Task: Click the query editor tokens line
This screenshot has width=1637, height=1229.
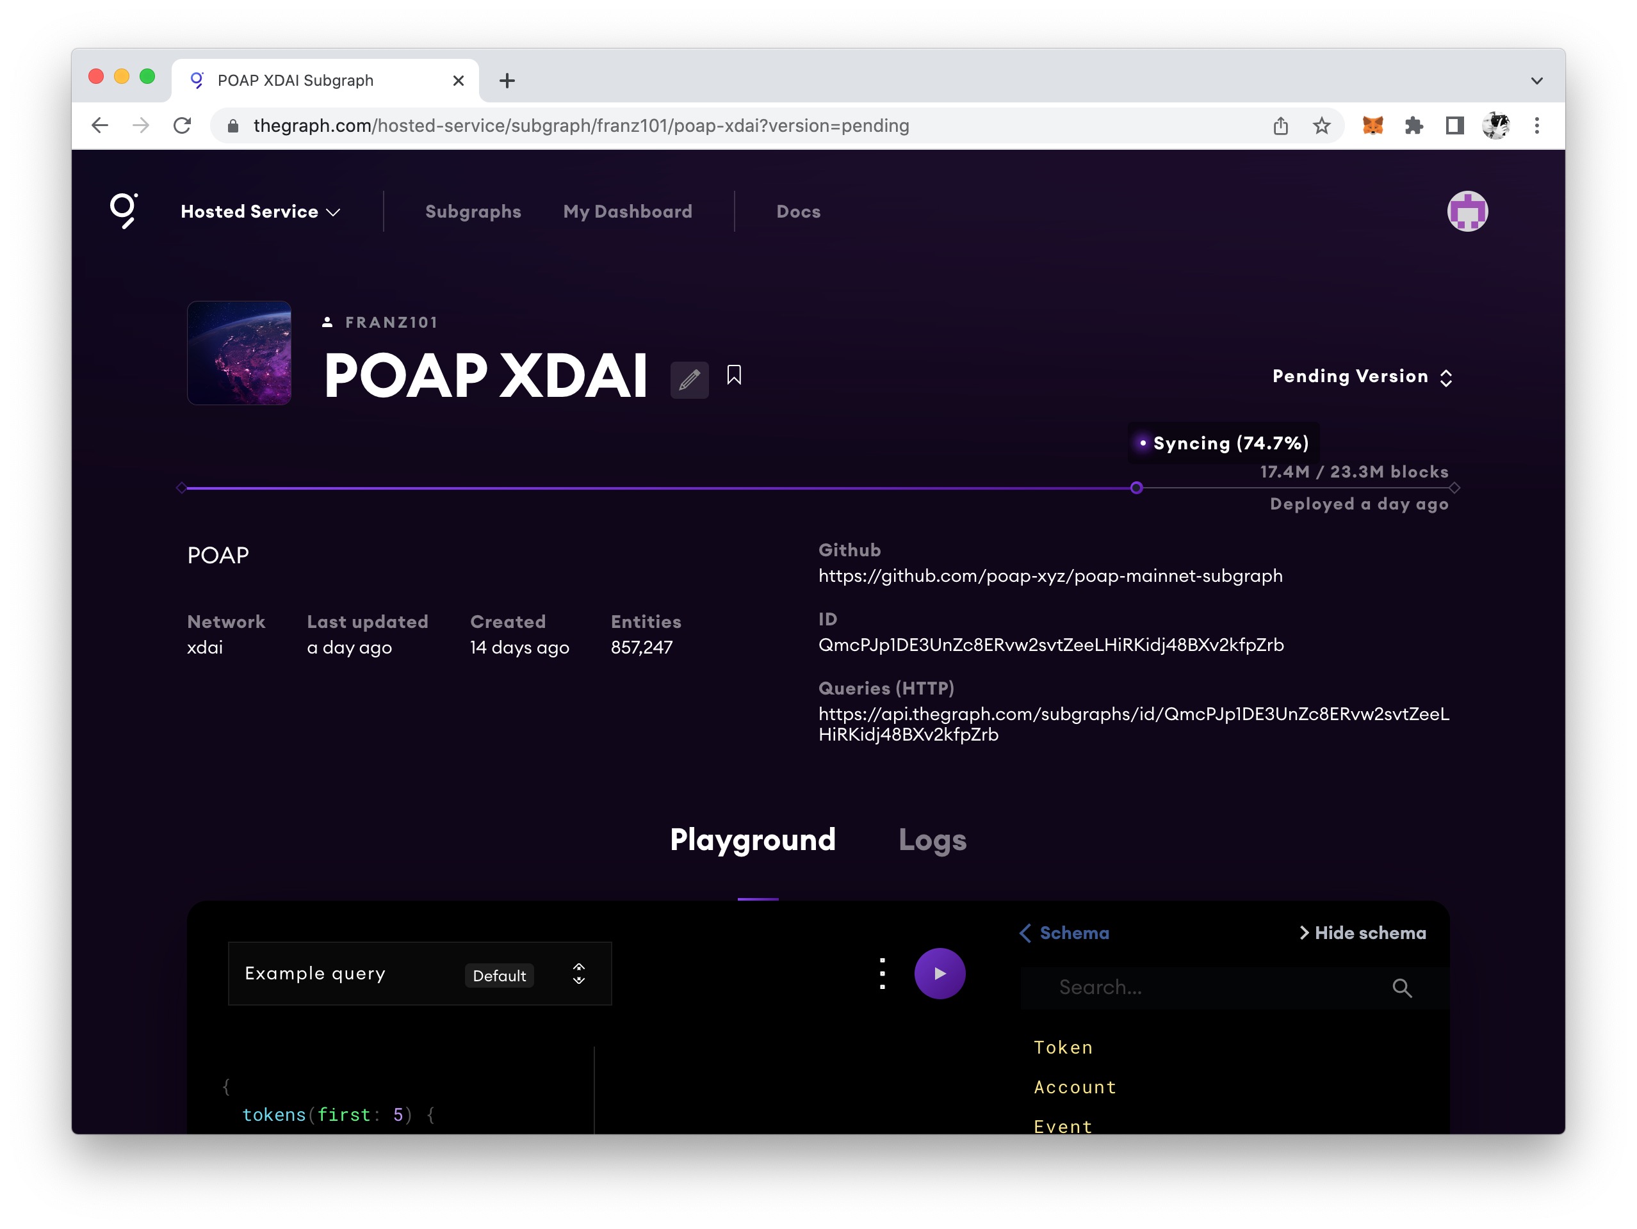Action: coord(338,1114)
